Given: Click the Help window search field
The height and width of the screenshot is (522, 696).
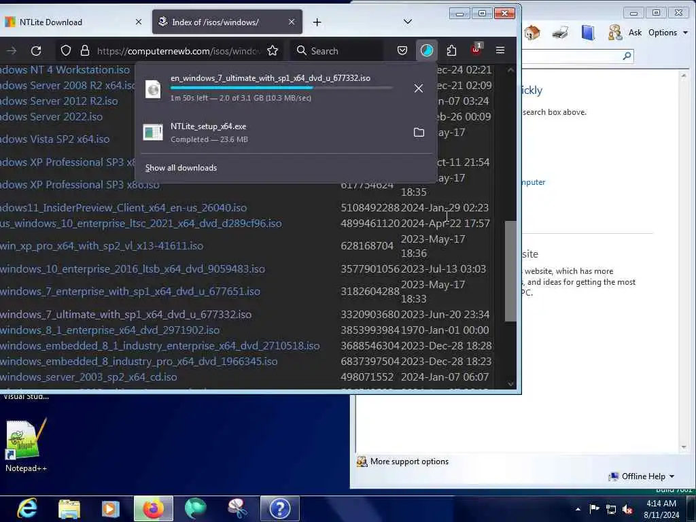Looking at the screenshot, I should [x=572, y=56].
